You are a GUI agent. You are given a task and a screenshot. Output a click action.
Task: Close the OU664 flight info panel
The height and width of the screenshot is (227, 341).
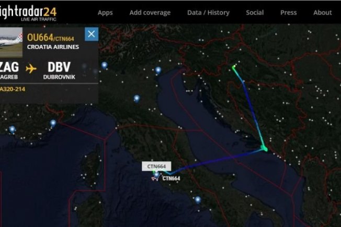[92, 34]
